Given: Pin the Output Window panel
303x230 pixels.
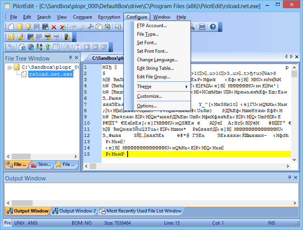Looking at the screenshot, I should pyautogui.click(x=289, y=177).
